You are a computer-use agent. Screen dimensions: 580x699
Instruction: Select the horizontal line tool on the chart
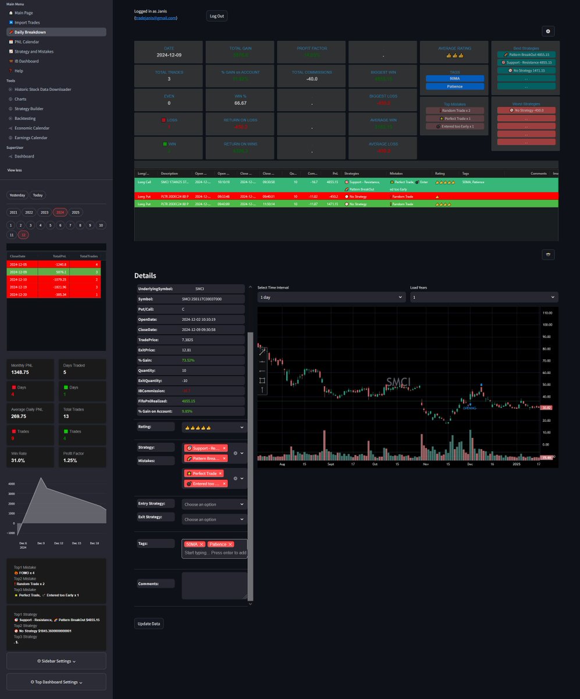[x=262, y=361]
